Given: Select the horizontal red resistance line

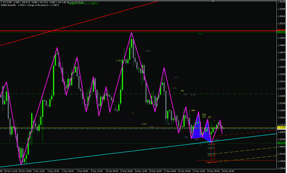Looking at the screenshot, I should point(138,31).
